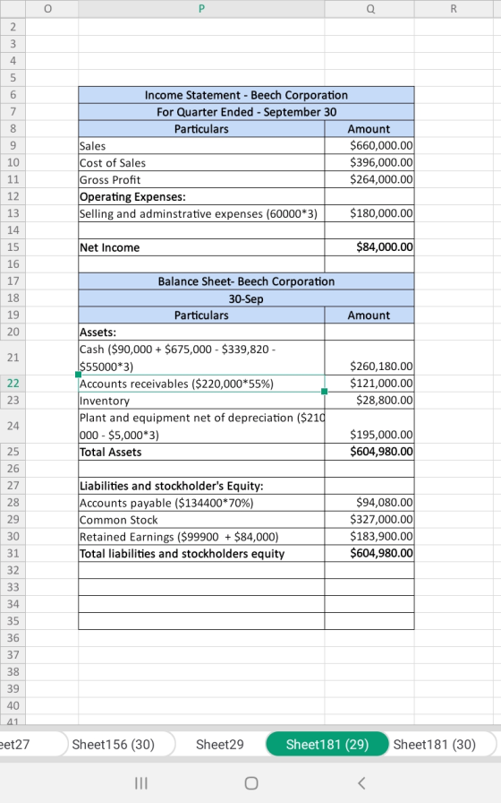
Task: Select the Sales label cell
Action: pos(201,146)
